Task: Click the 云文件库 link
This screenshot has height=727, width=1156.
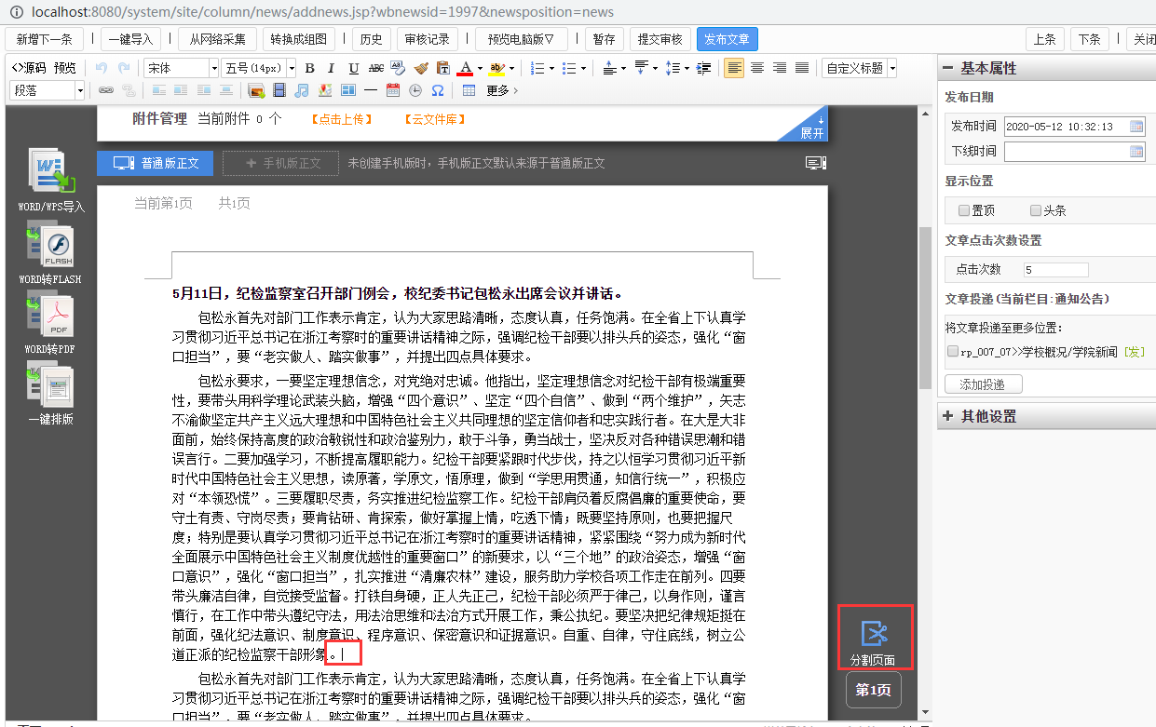Action: (x=434, y=119)
